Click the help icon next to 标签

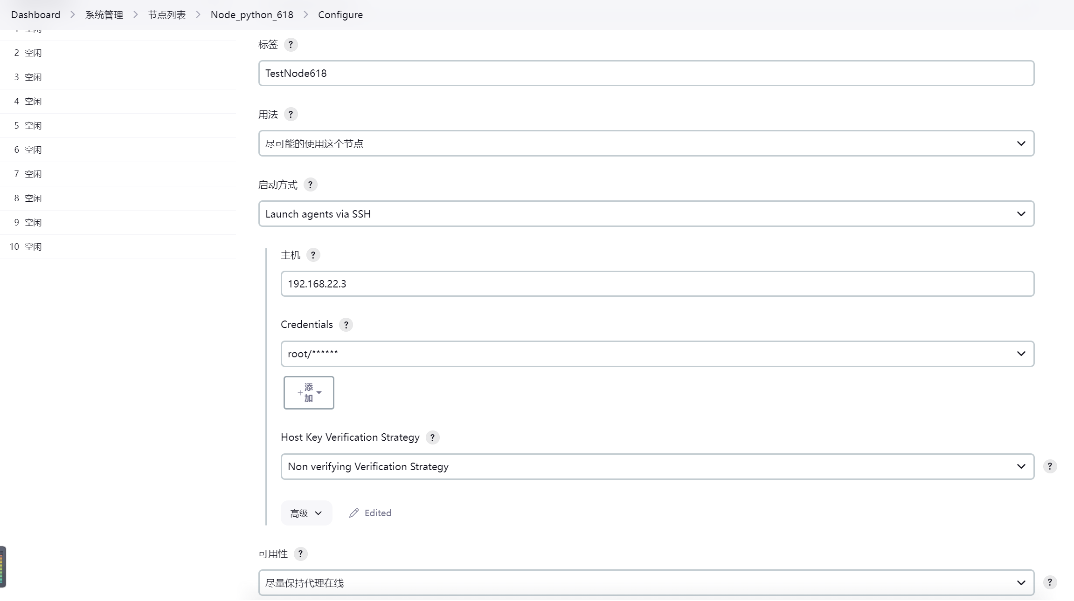coord(291,45)
